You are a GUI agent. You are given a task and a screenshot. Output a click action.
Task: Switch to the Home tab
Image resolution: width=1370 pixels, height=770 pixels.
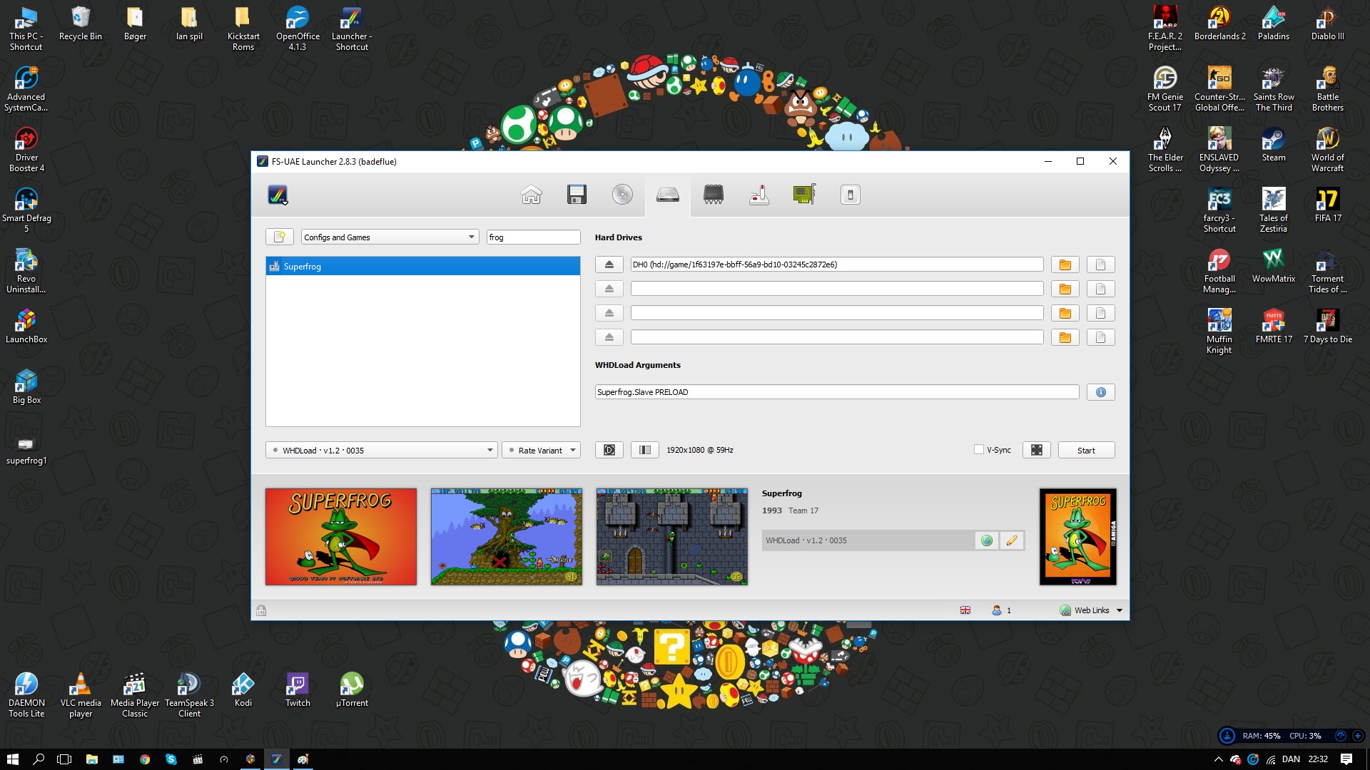click(531, 195)
